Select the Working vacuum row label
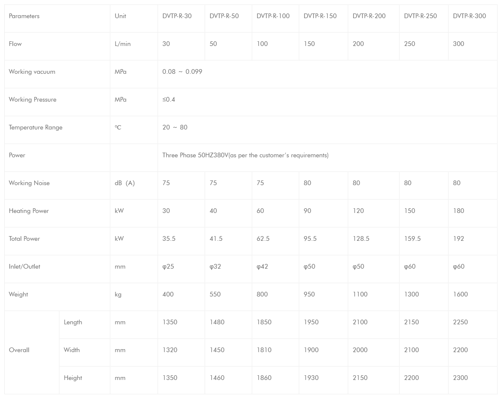The image size is (502, 412). point(32,72)
